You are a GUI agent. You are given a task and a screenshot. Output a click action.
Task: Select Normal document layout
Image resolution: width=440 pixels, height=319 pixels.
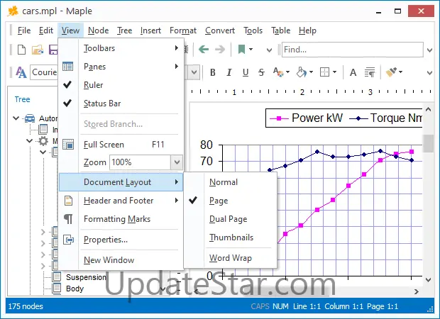point(230,182)
